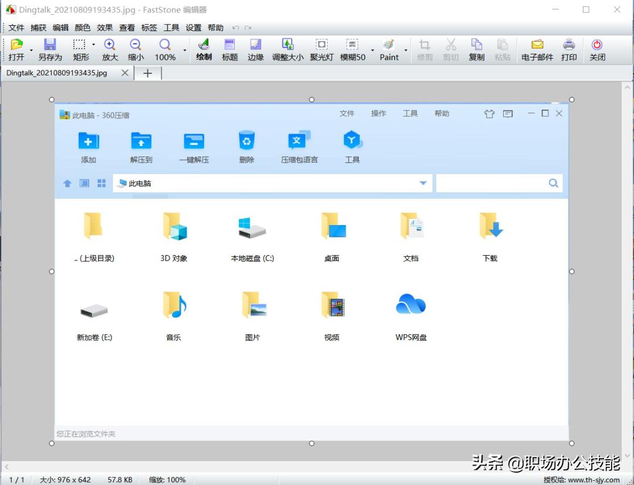Click the 粘贴 paste icon
Viewport: 634px width, 485px height.
click(502, 50)
